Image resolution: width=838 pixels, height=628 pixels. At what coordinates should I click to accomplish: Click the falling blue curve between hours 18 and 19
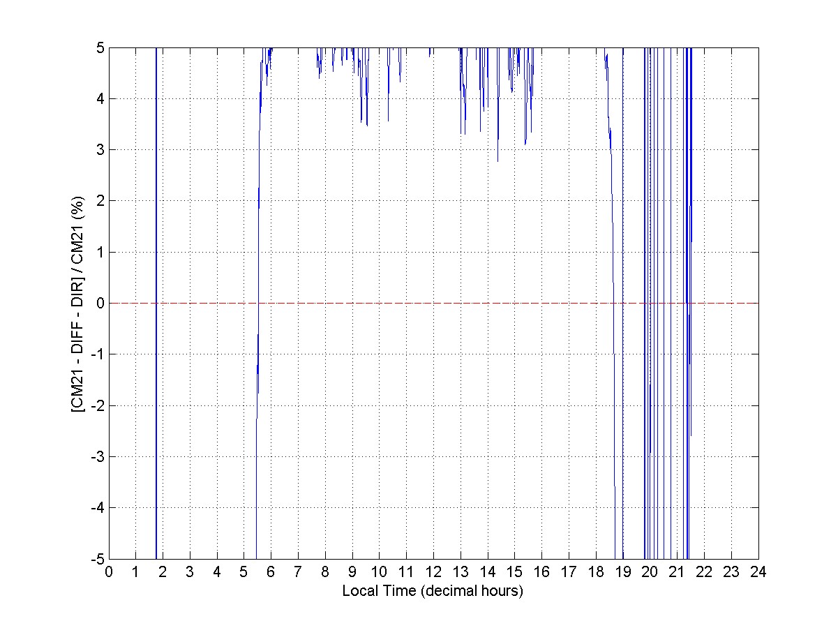tap(612, 209)
